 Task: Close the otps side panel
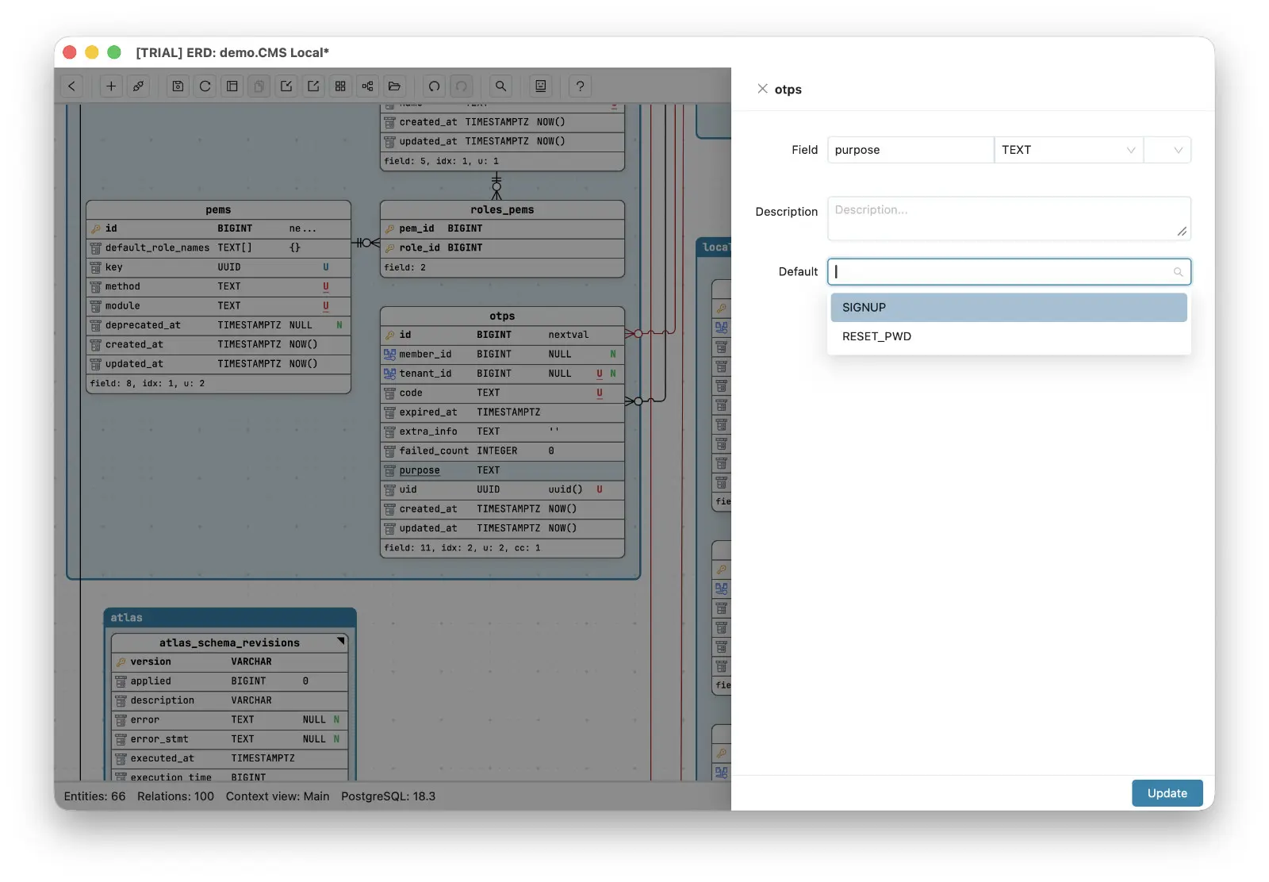pyautogui.click(x=762, y=89)
